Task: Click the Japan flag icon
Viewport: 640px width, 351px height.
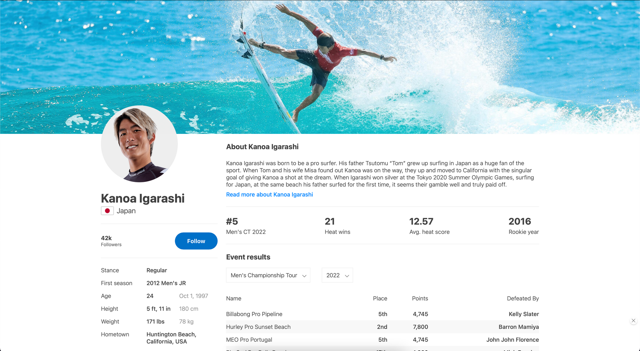Action: pos(107,211)
